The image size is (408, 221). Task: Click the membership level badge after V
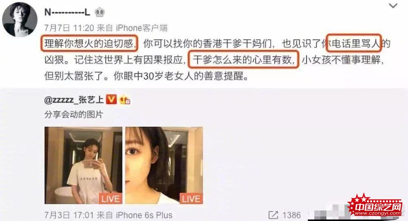(x=124, y=100)
